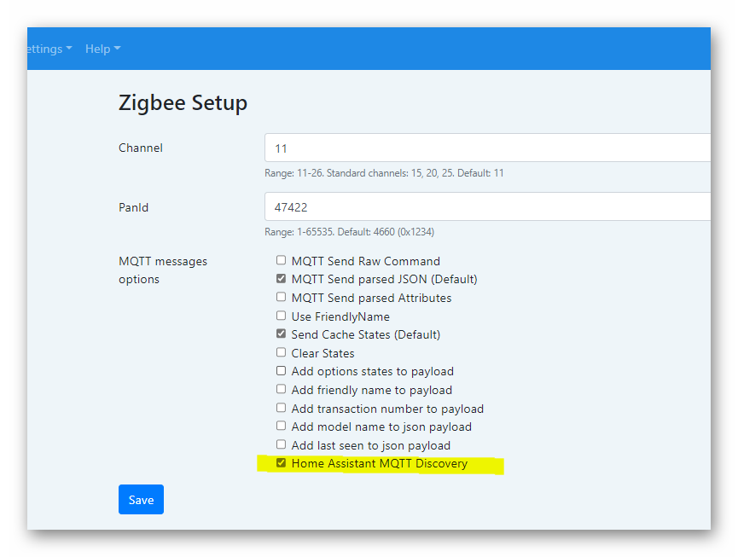
Task: Uncheck Home Assistant MQTT Discovery
Action: pos(281,463)
